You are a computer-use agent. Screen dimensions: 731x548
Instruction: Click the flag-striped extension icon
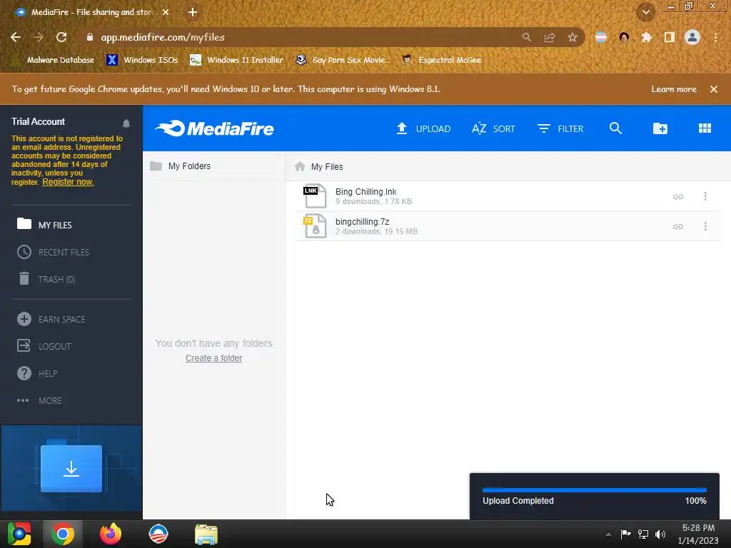tap(601, 37)
